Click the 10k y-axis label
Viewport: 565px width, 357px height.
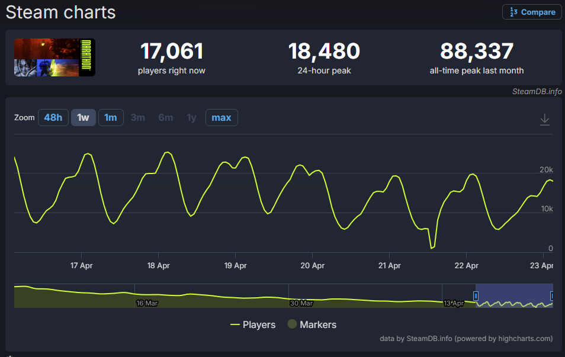coord(547,209)
